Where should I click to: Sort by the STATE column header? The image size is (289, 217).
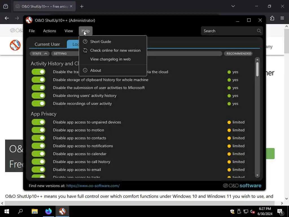pyautogui.click(x=40, y=53)
